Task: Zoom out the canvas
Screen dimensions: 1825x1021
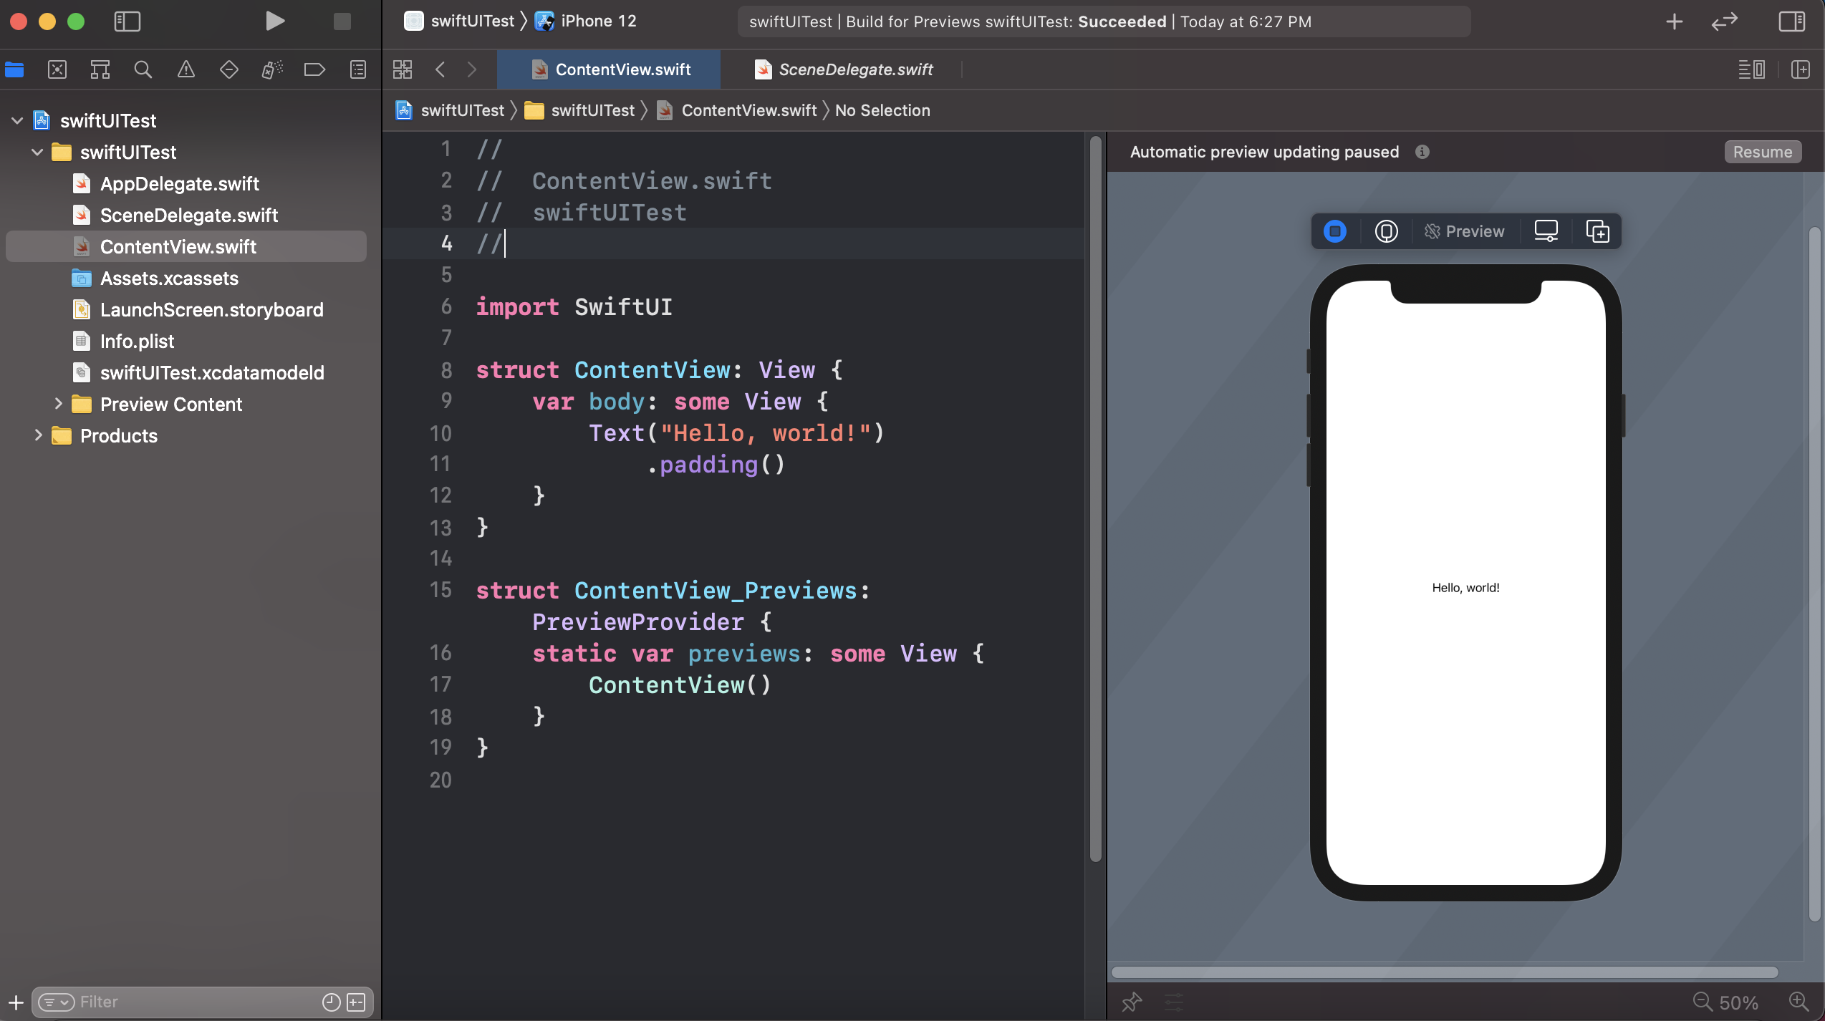Action: pyautogui.click(x=1702, y=1002)
